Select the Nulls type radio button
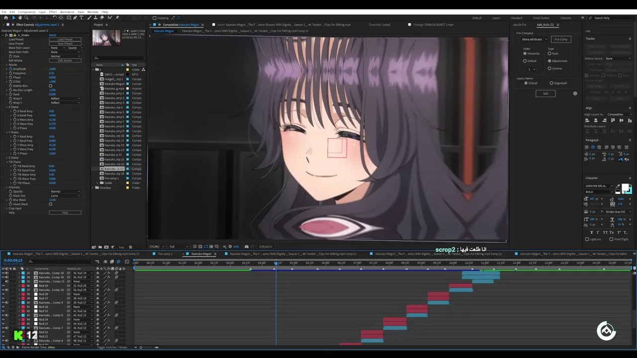Image resolution: width=637 pixels, height=358 pixels. 549,53
